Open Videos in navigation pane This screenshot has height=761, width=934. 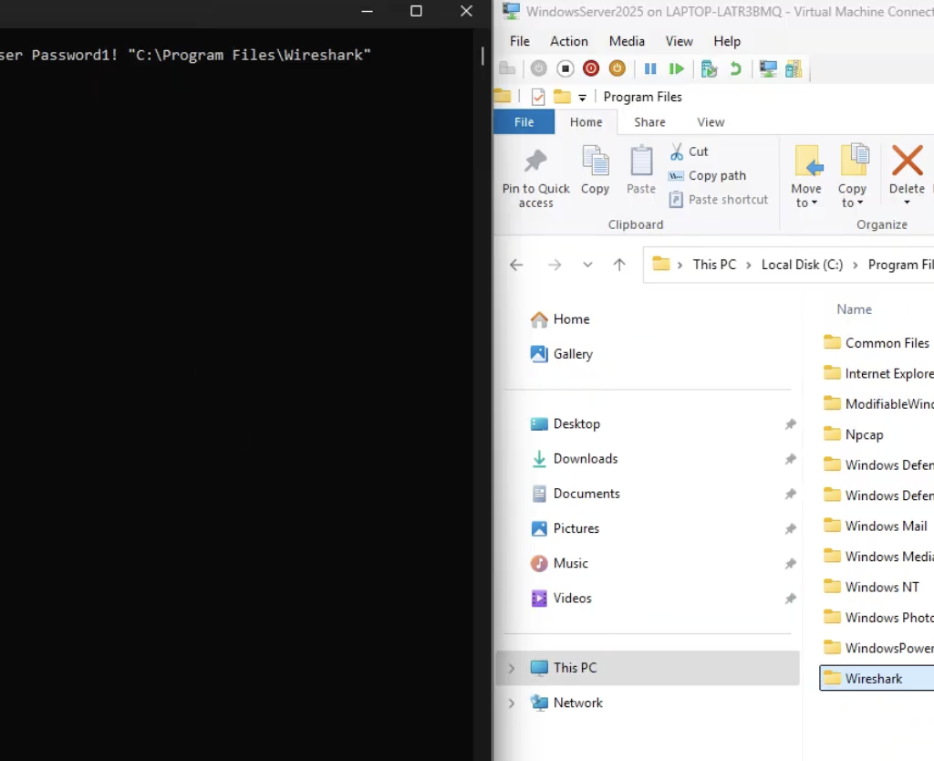(x=561, y=599)
